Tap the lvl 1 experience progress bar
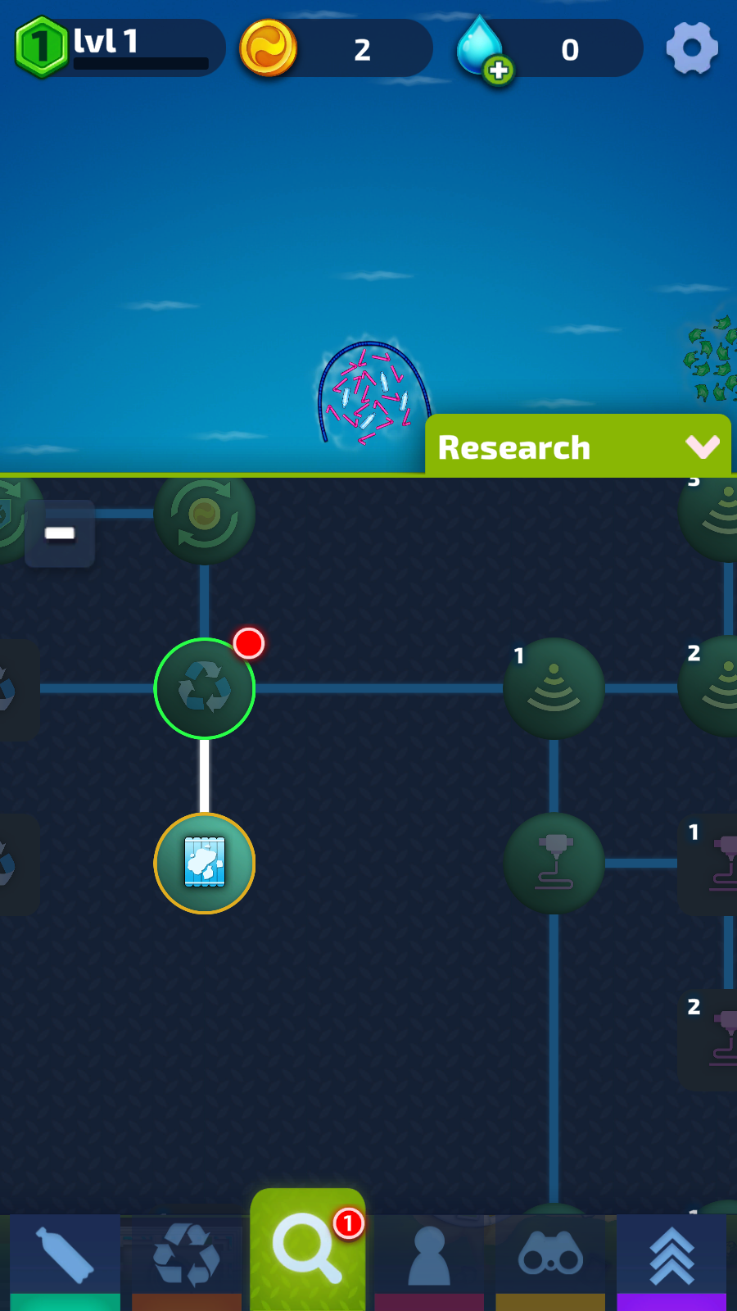The image size is (737, 1311). pos(141,63)
